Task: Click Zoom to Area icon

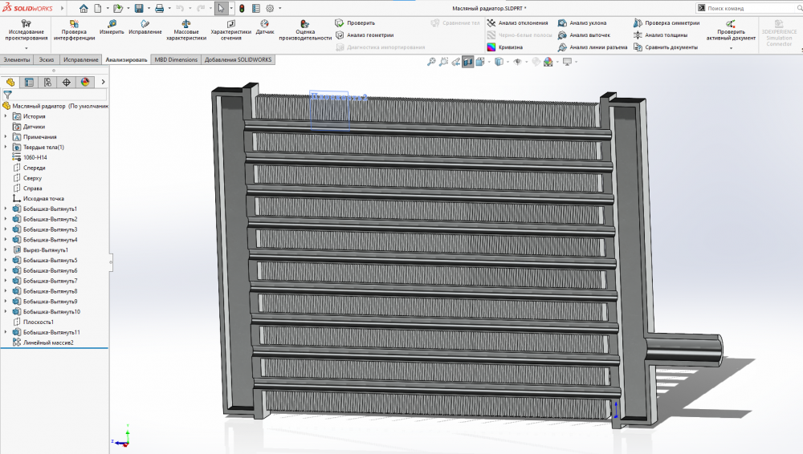Action: (443, 62)
